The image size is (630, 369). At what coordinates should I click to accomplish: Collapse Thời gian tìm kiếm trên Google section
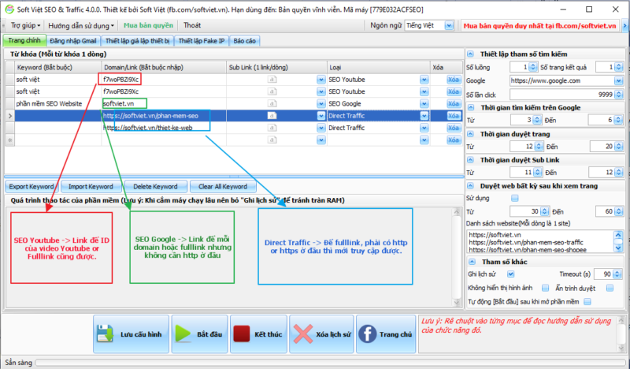pos(471,107)
